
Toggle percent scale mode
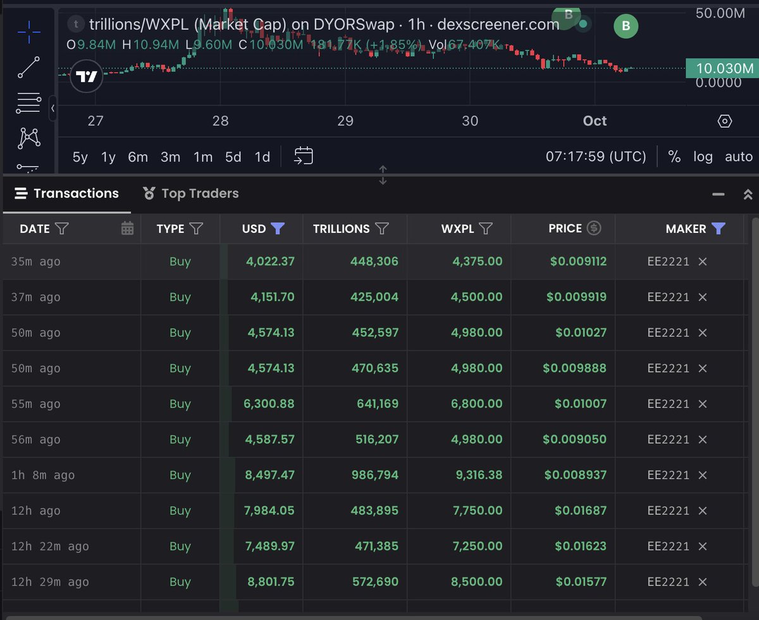pyautogui.click(x=674, y=156)
